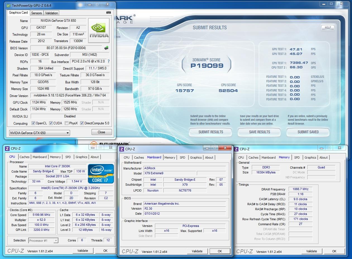Click the Bus Interface question mark icon
352x259 pixels.
pos(109,62)
